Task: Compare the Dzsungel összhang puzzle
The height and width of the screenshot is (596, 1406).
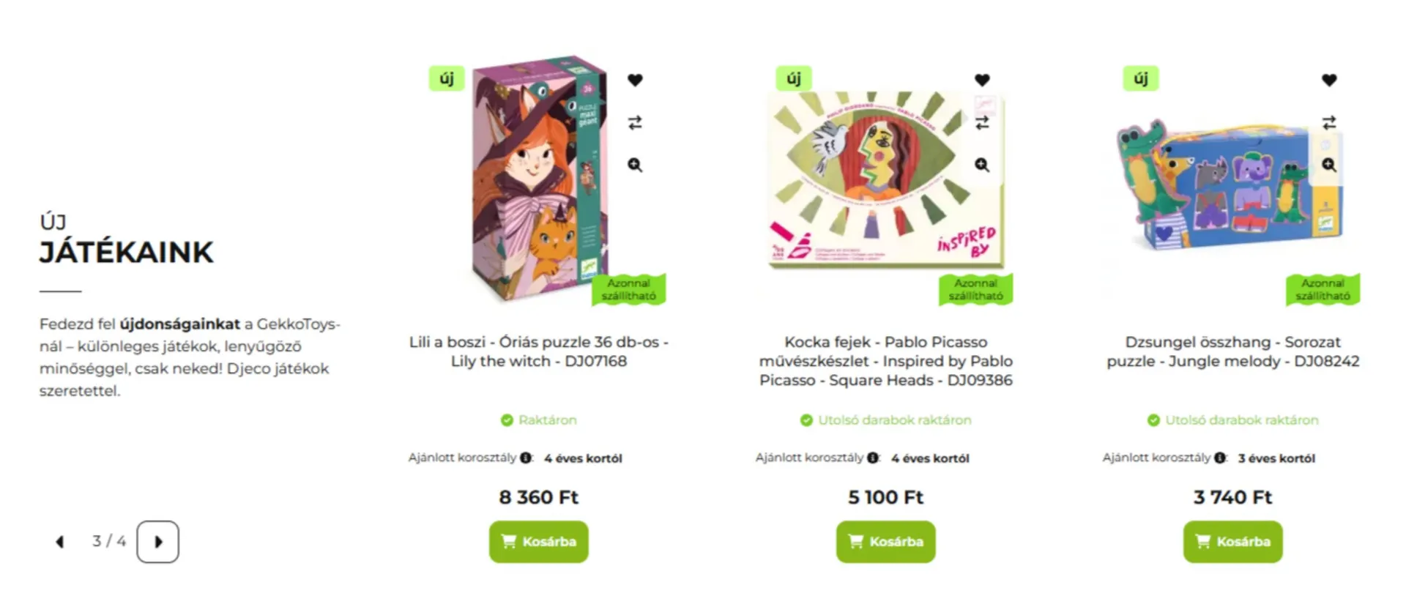Action: (1329, 122)
